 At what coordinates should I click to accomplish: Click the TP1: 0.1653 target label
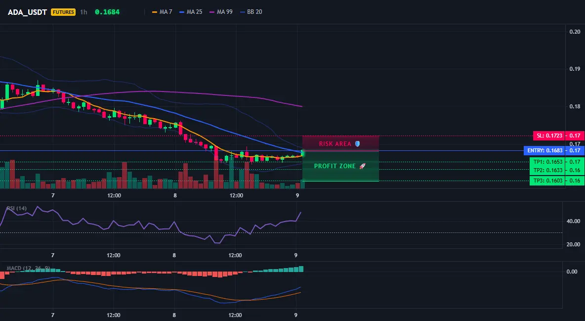(547, 162)
